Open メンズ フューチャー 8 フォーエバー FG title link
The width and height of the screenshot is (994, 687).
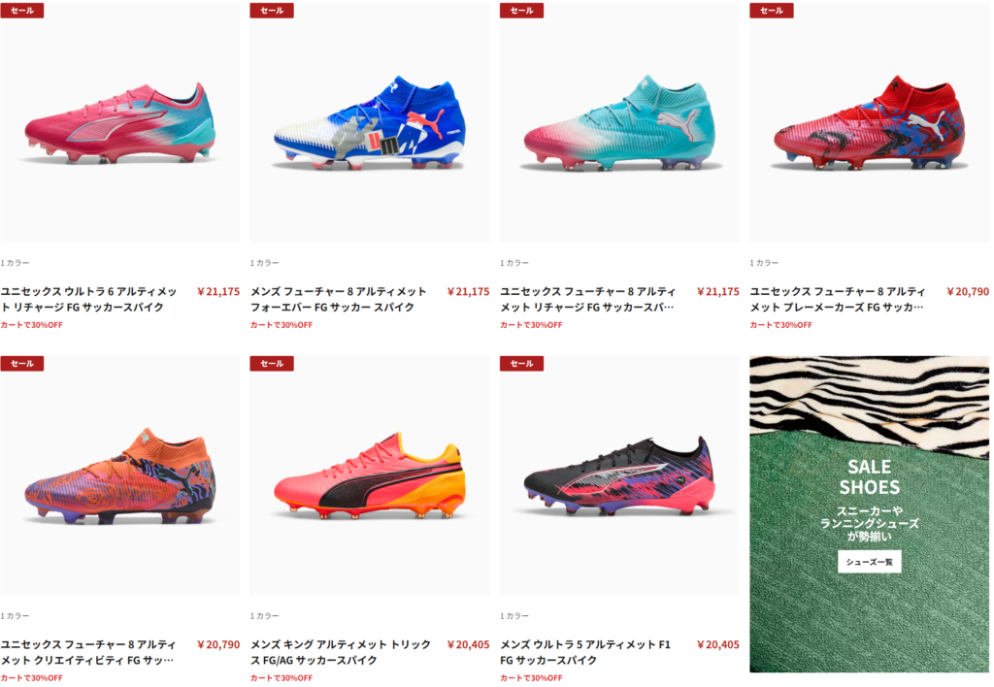click(338, 299)
